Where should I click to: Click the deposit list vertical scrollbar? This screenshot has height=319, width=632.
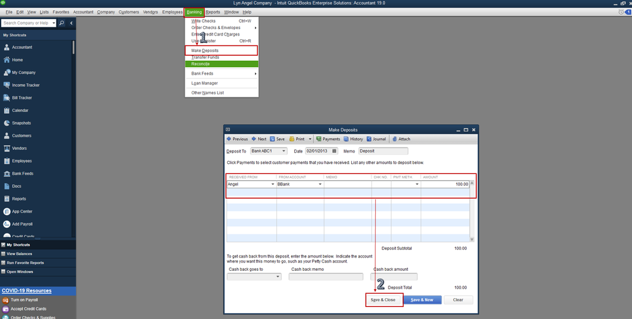pos(472,211)
